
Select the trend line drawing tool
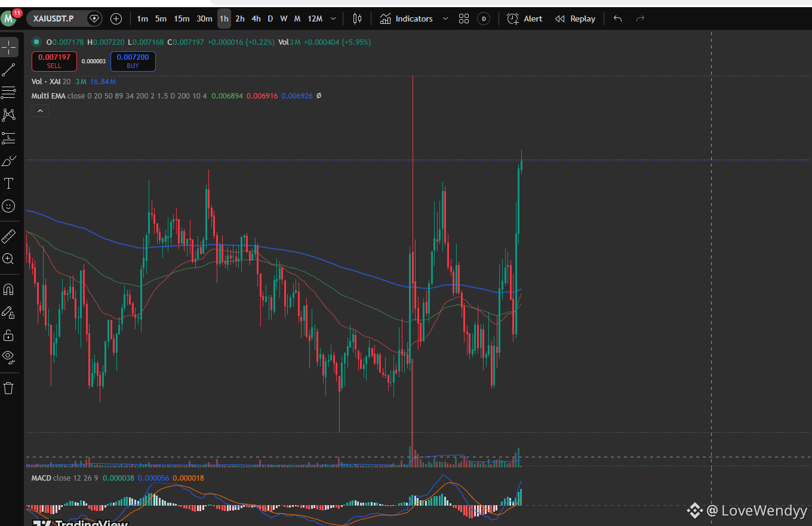point(8,70)
